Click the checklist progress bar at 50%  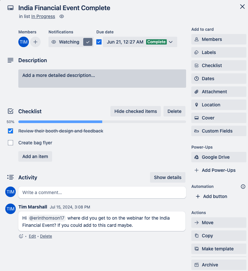pyautogui.click(x=102, y=121)
